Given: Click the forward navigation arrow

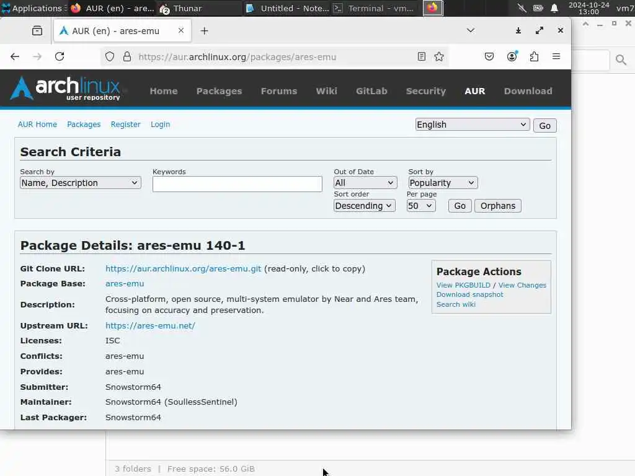Looking at the screenshot, I should tap(37, 56).
